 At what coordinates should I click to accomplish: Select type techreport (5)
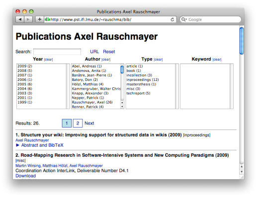(x=138, y=93)
